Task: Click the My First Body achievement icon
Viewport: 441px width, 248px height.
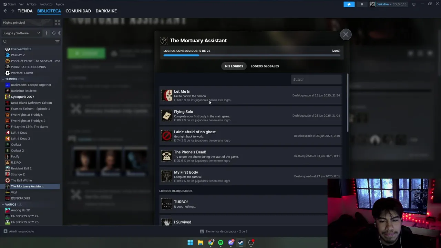Action: click(167, 176)
